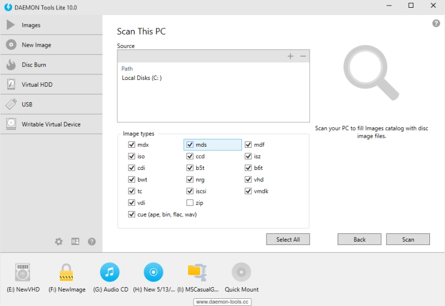Image resolution: width=445 pixels, height=306 pixels.
Task: Select the New Image disc icon
Action: click(x=11, y=45)
